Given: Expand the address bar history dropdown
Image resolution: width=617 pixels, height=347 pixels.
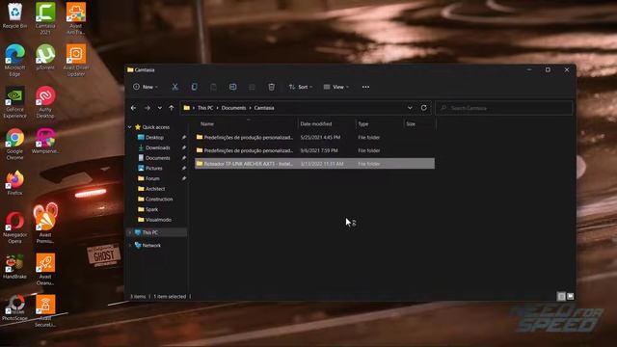Looking at the screenshot, I should (410, 108).
